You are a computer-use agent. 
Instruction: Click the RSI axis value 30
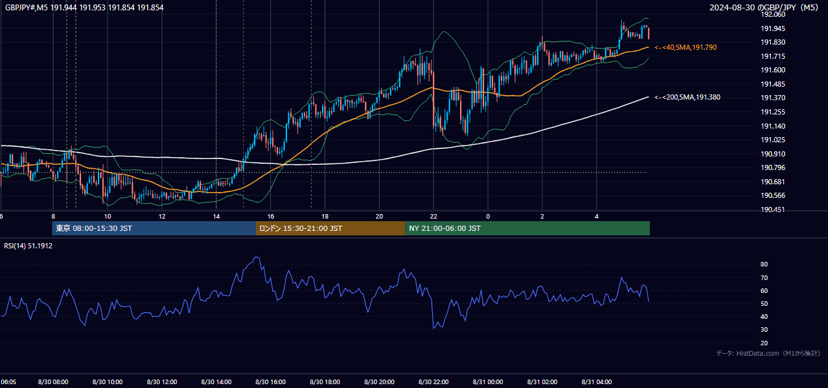coord(764,330)
